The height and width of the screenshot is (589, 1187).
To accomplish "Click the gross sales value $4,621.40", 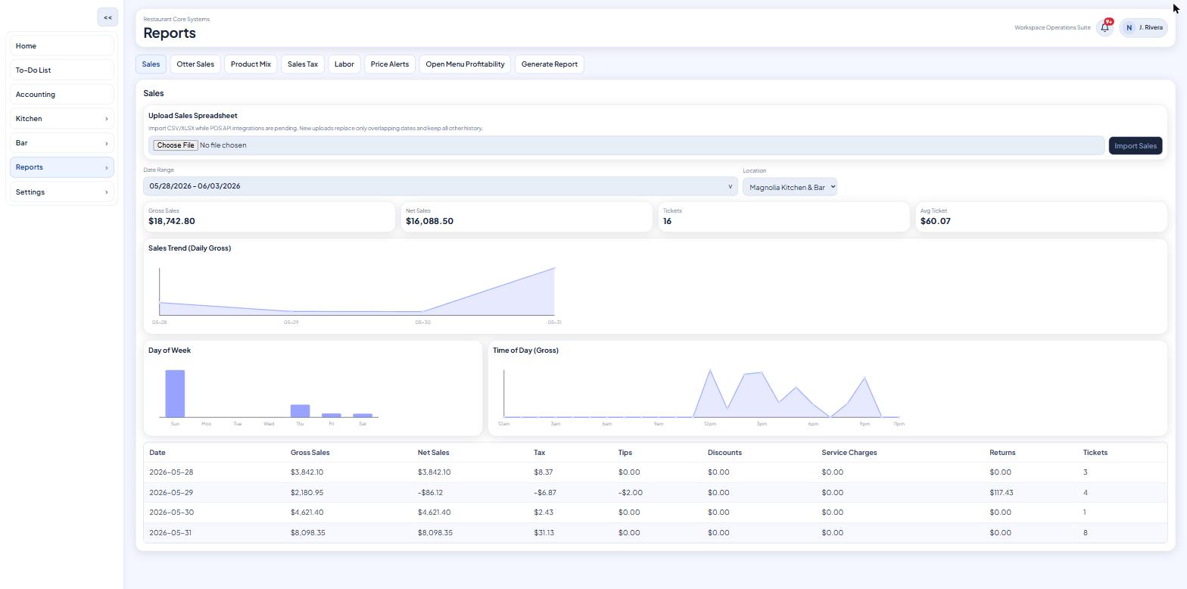I will click(307, 513).
